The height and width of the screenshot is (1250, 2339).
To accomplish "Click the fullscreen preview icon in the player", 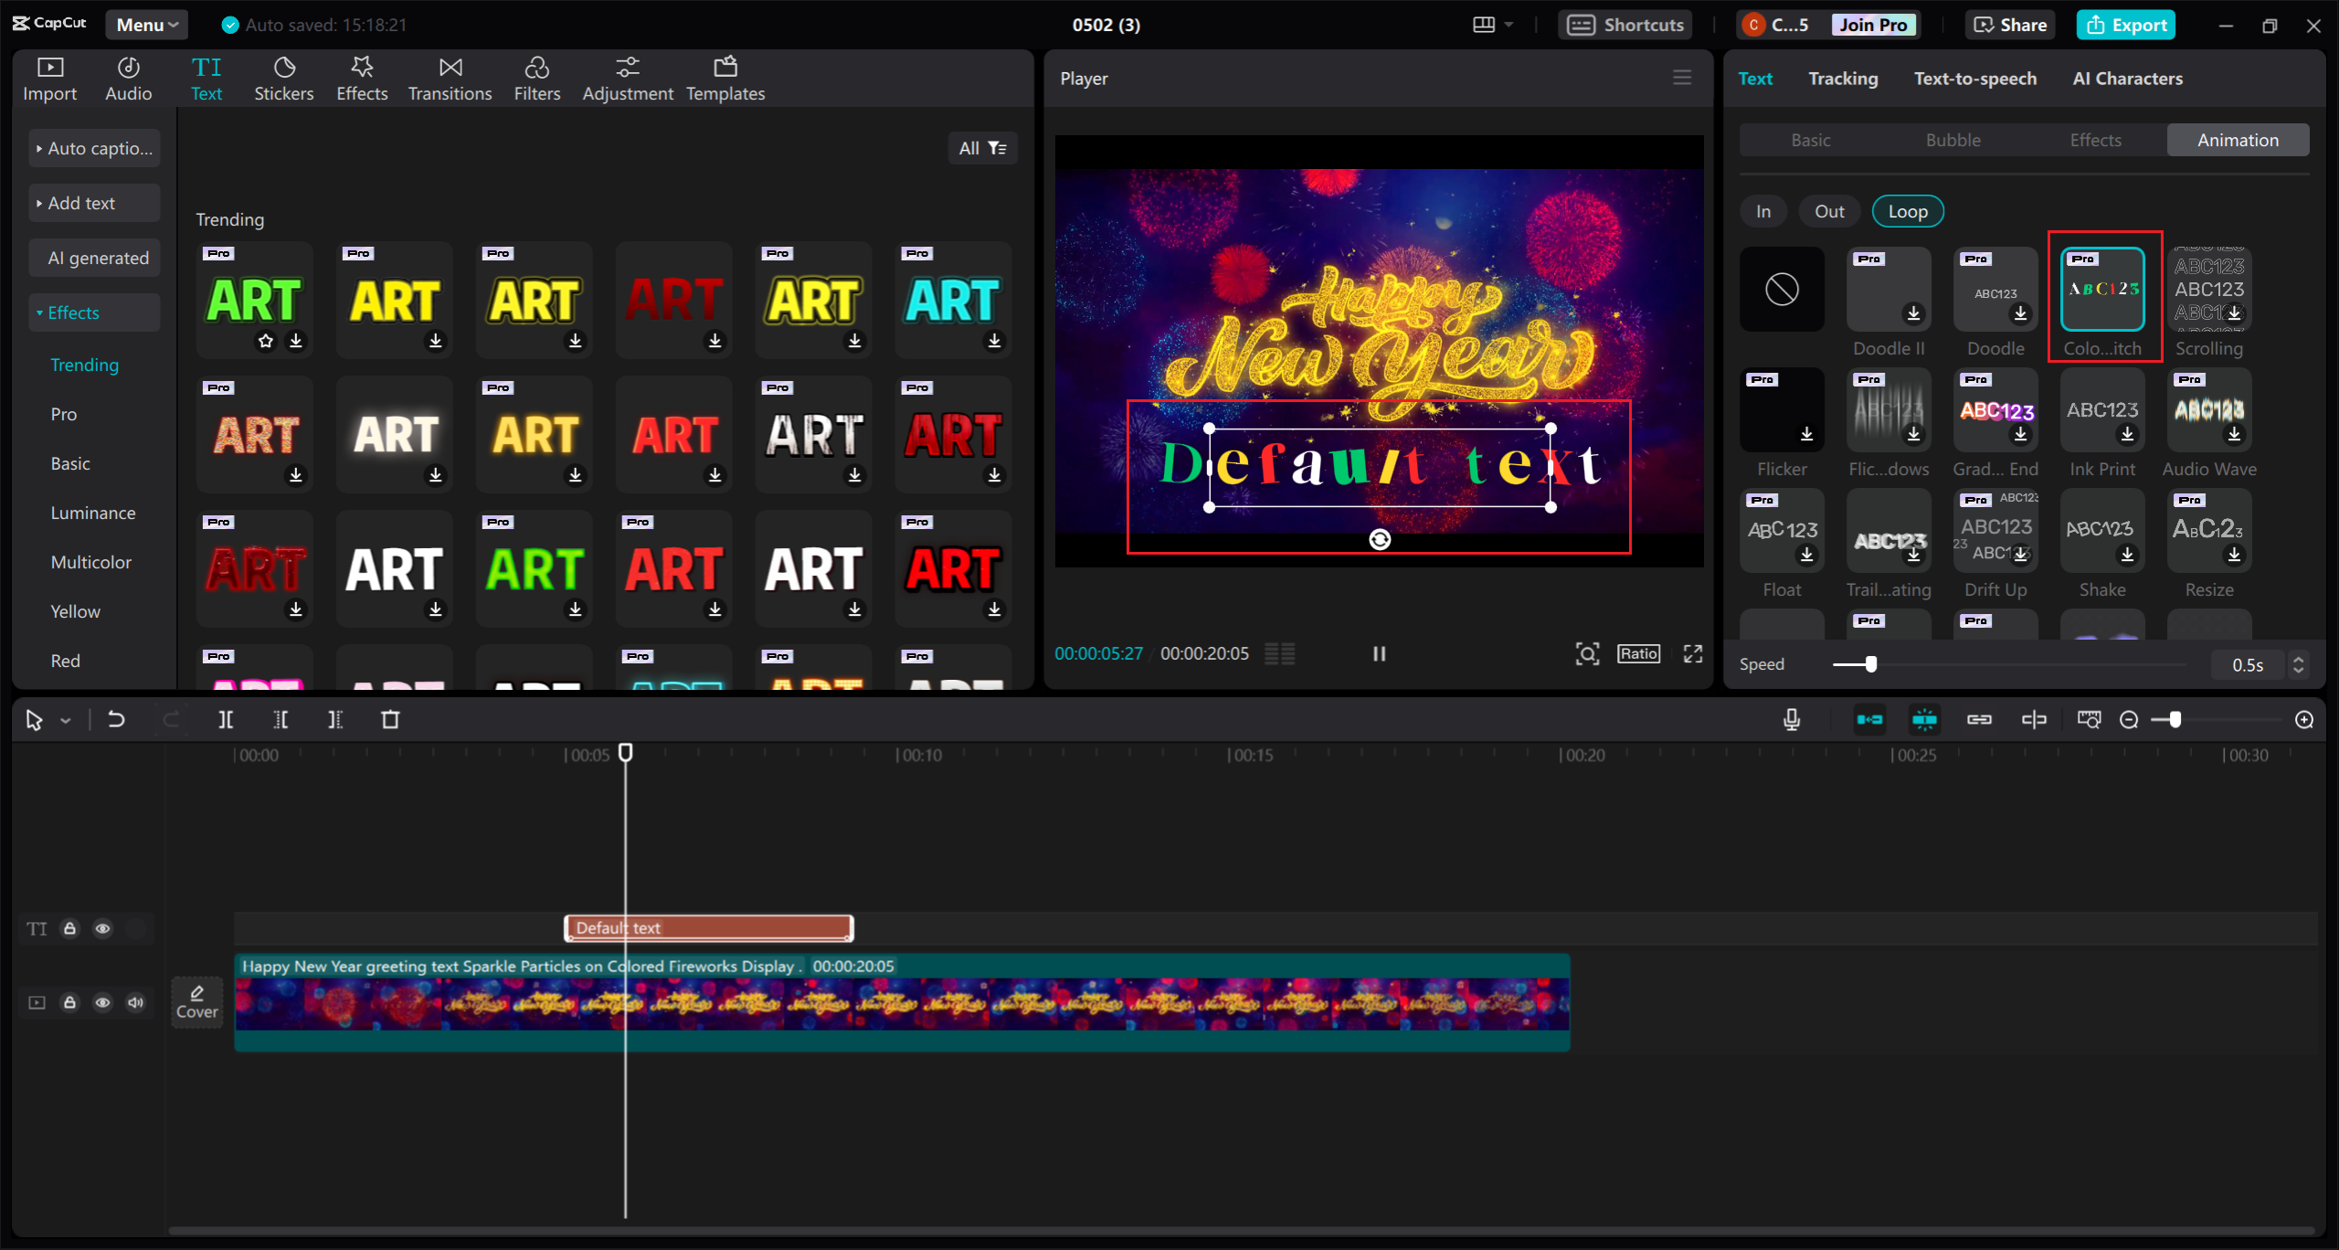I will [x=1693, y=653].
